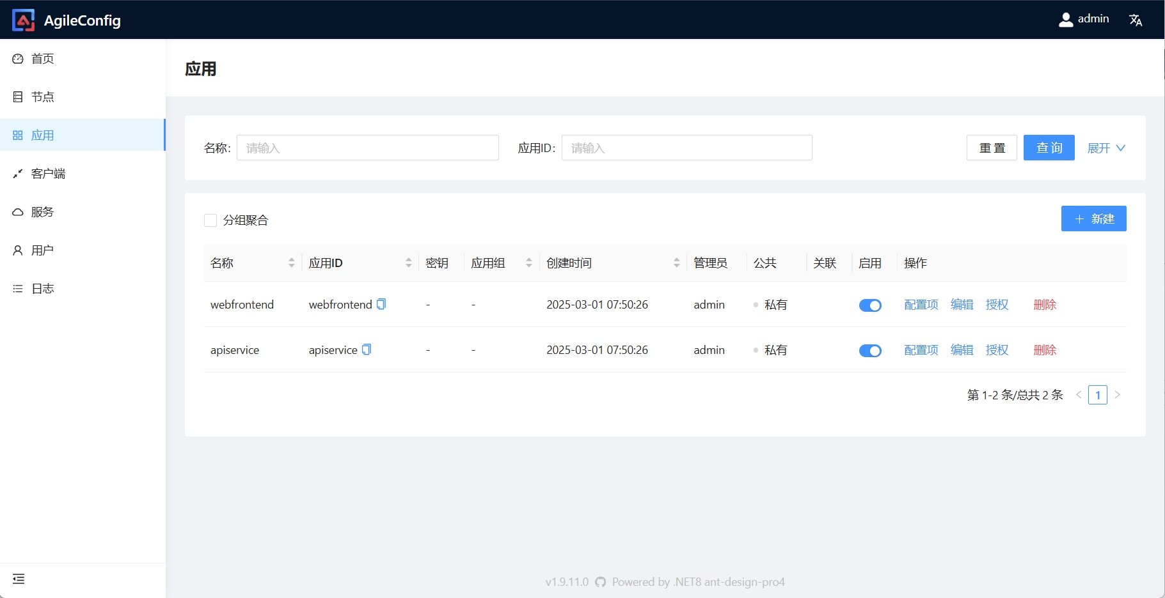Sort the table by 创建时间 column

[x=676, y=263]
